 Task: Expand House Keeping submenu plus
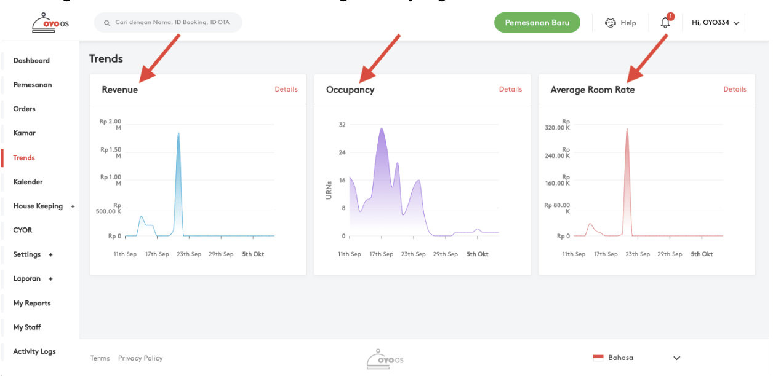pos(73,206)
